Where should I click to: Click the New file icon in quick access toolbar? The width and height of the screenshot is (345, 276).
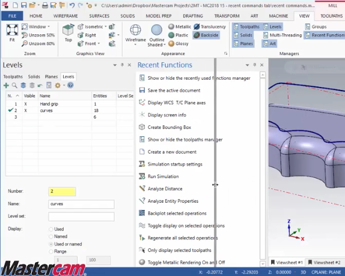[15, 5]
